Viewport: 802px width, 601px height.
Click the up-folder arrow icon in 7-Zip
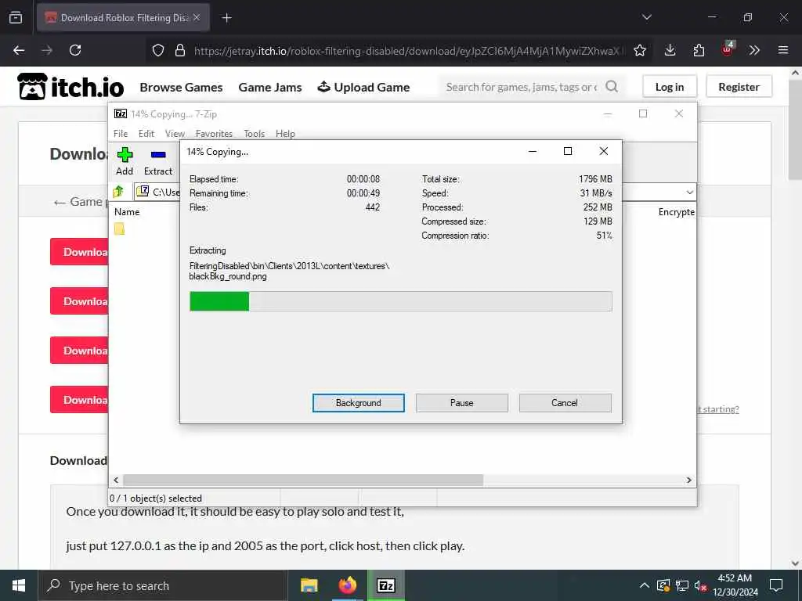pyautogui.click(x=119, y=192)
